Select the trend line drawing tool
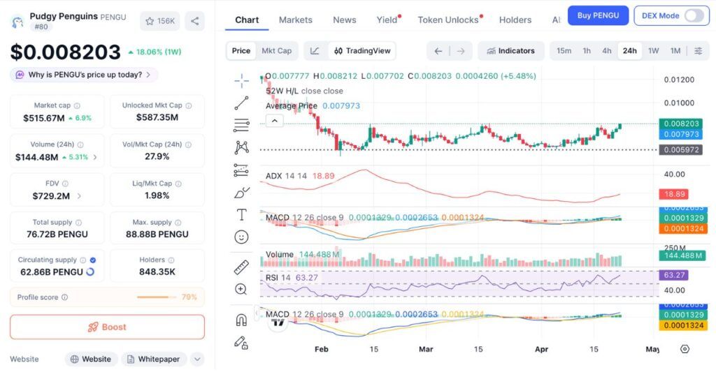The height and width of the screenshot is (372, 716). tap(241, 103)
